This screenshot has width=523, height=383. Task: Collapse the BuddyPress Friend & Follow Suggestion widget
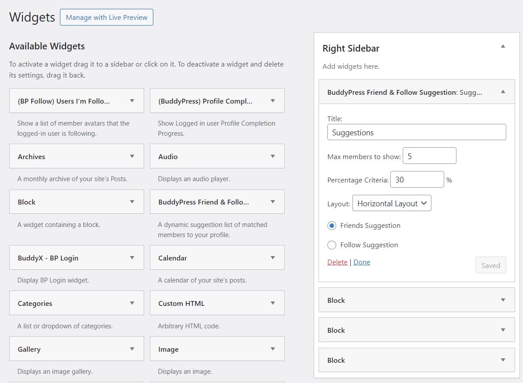[x=503, y=92]
